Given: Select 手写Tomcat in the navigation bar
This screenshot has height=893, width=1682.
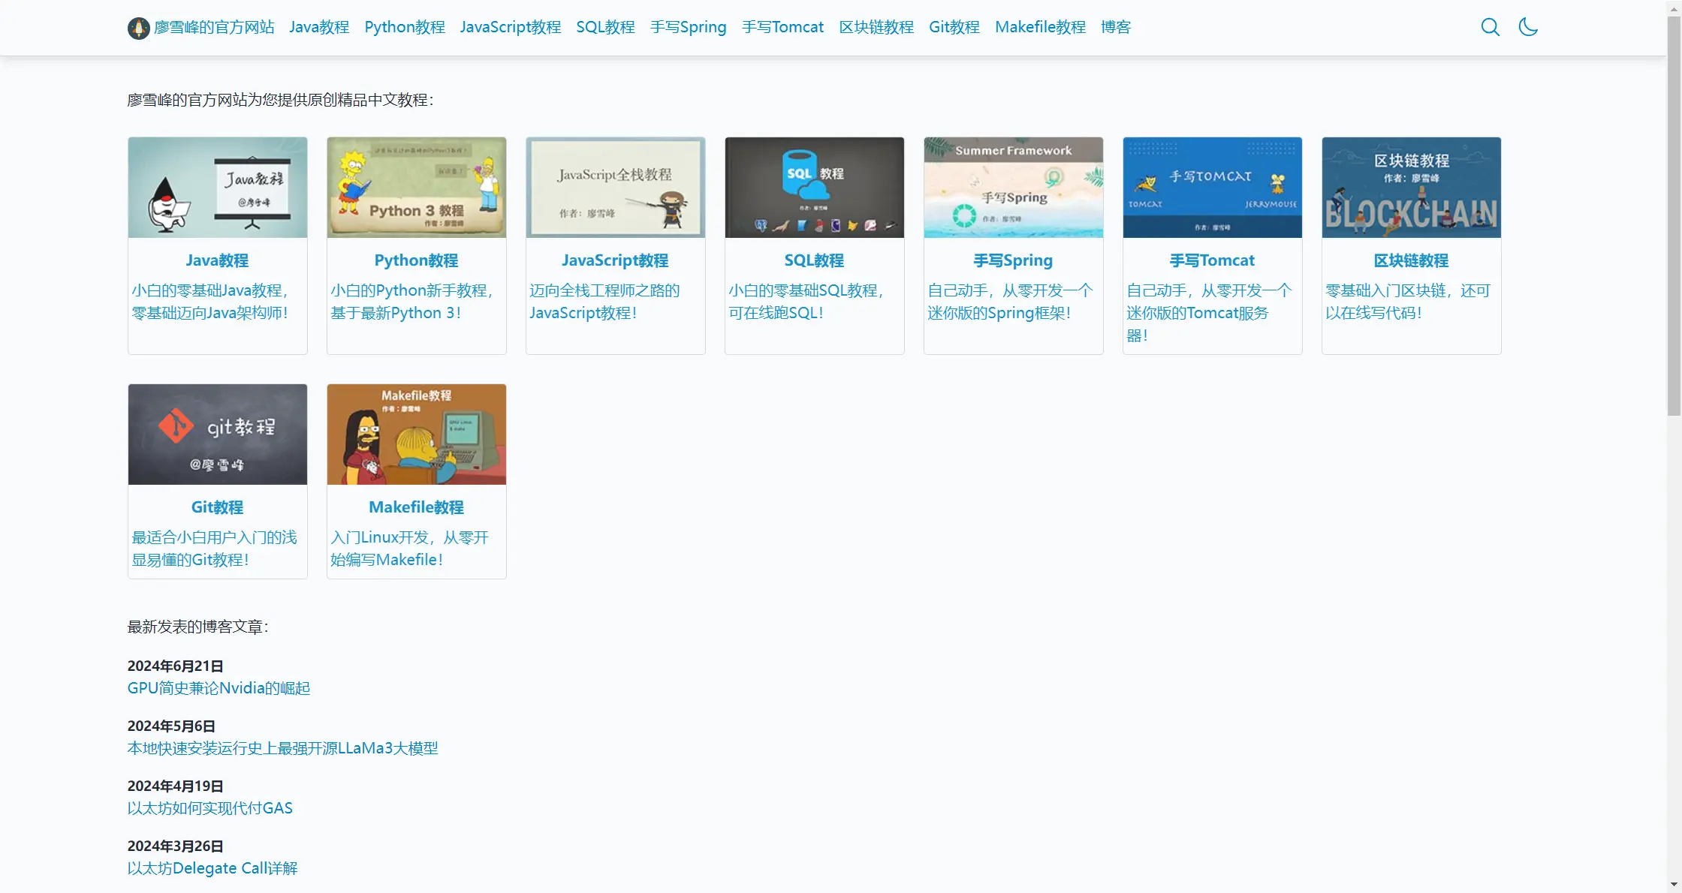Looking at the screenshot, I should tap(782, 27).
